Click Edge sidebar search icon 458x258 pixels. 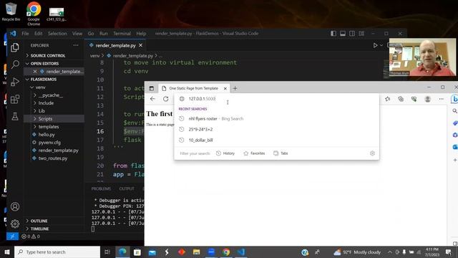(455, 111)
